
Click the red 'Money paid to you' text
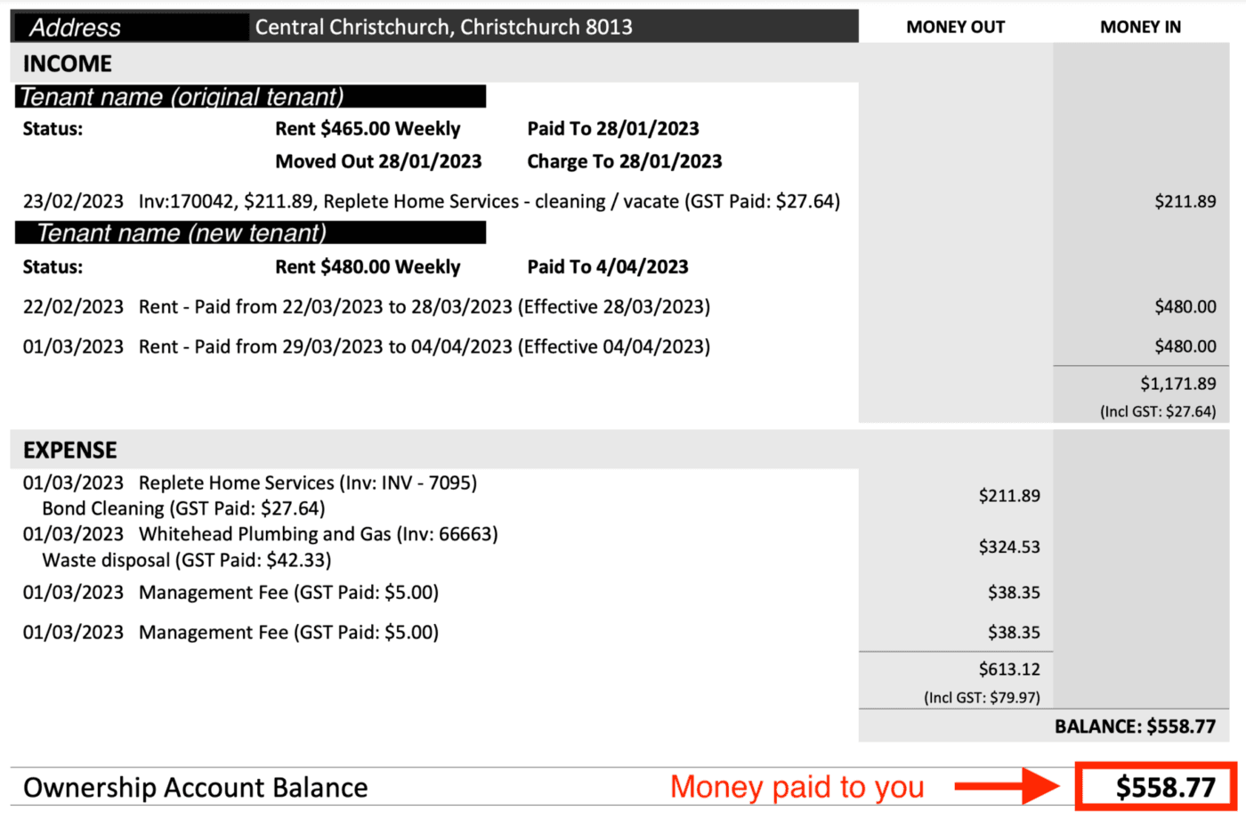[x=797, y=787]
